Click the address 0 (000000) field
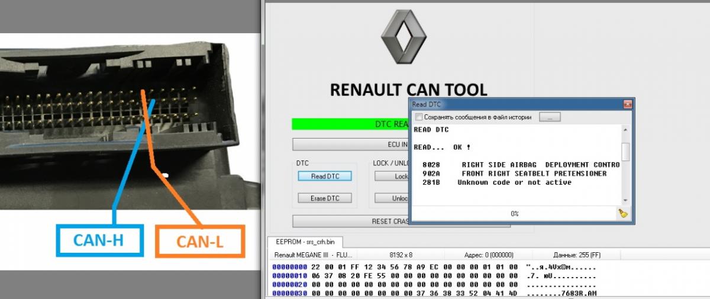Screen dimensions: 710x299 coord(488,255)
